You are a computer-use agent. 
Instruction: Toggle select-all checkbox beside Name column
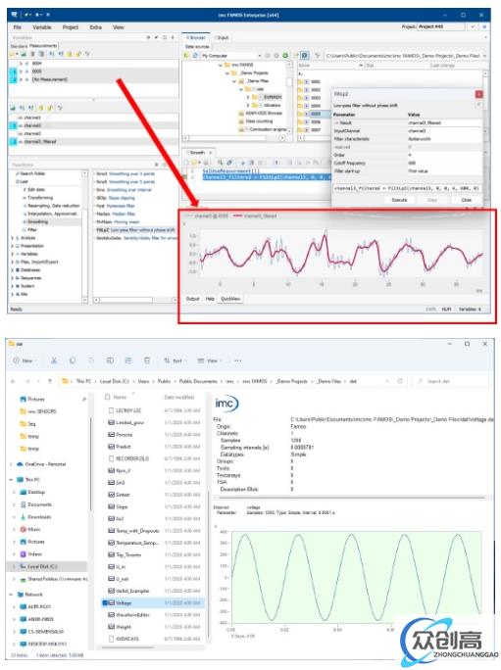coord(108,397)
